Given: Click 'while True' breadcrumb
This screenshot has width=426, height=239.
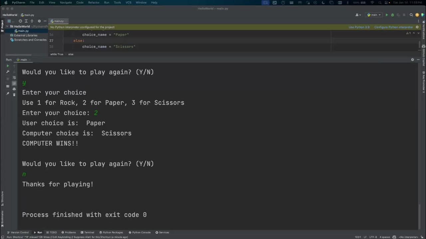Looking at the screenshot, I should (57, 54).
